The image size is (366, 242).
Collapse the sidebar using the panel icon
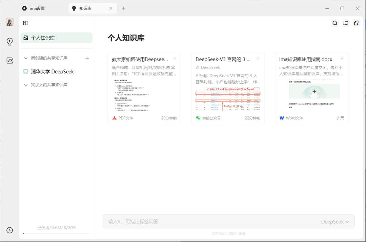pos(25,23)
